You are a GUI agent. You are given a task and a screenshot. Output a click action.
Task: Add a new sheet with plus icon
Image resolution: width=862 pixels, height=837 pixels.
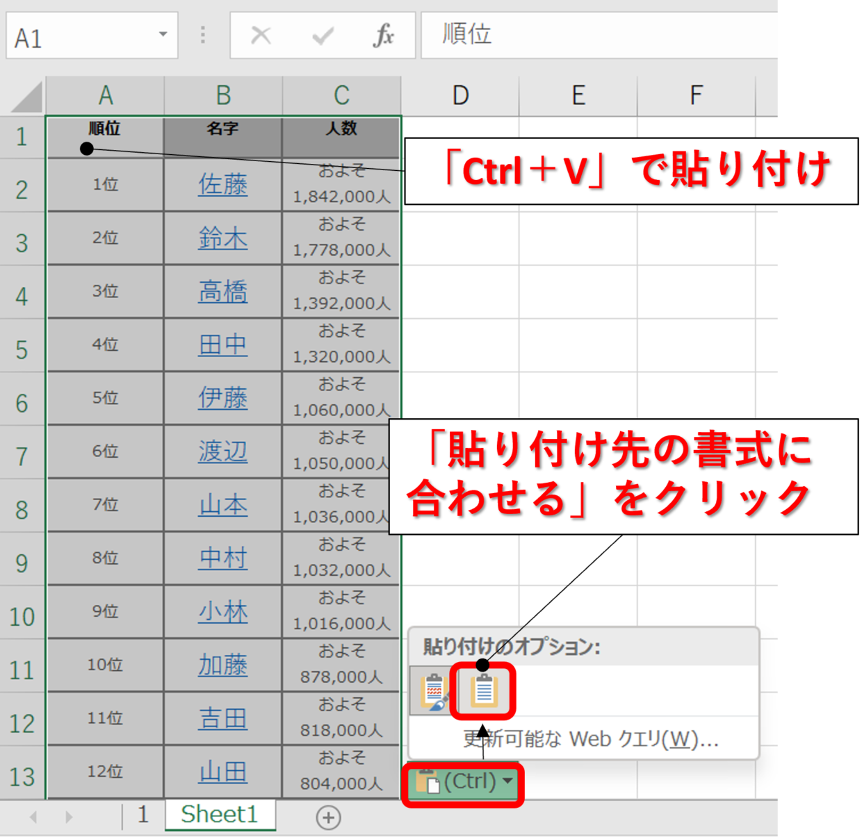click(x=328, y=818)
